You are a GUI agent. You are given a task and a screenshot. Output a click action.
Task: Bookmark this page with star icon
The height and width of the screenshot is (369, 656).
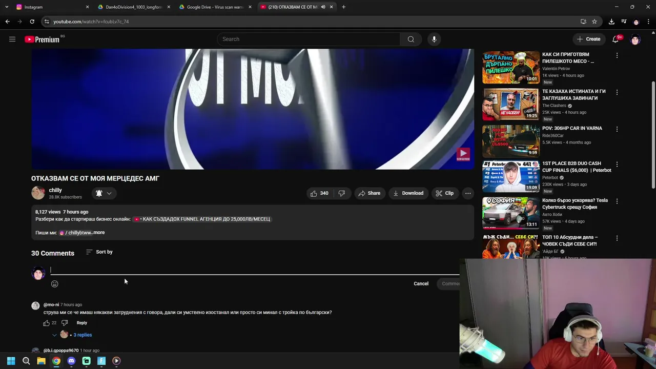[x=594, y=22]
